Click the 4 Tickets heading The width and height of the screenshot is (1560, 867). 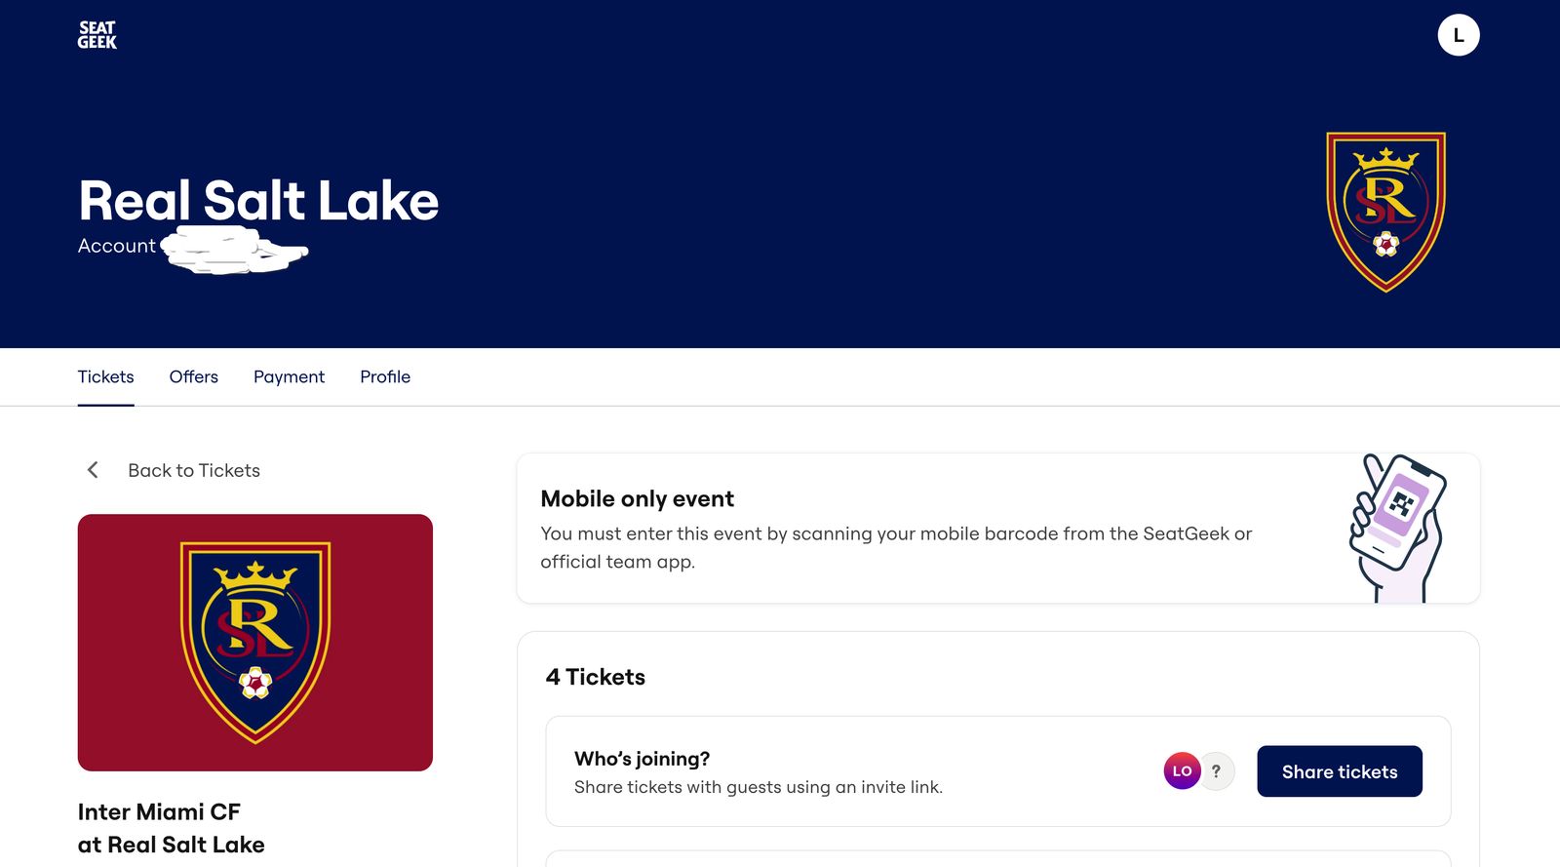click(596, 677)
